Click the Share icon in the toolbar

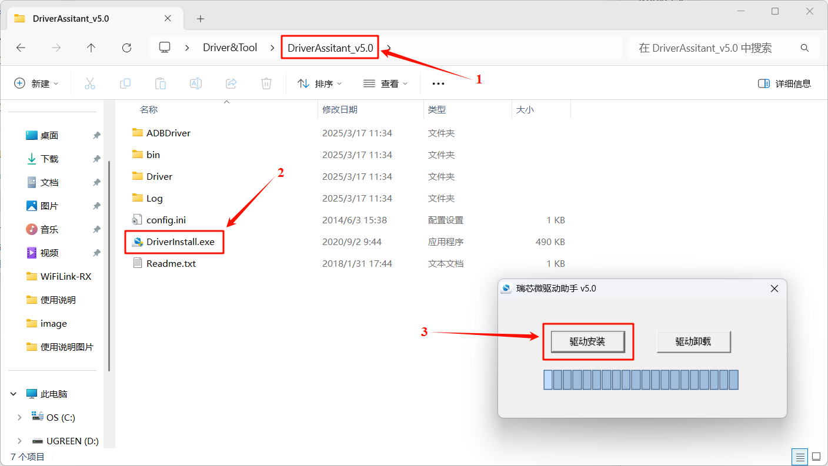tap(231, 83)
